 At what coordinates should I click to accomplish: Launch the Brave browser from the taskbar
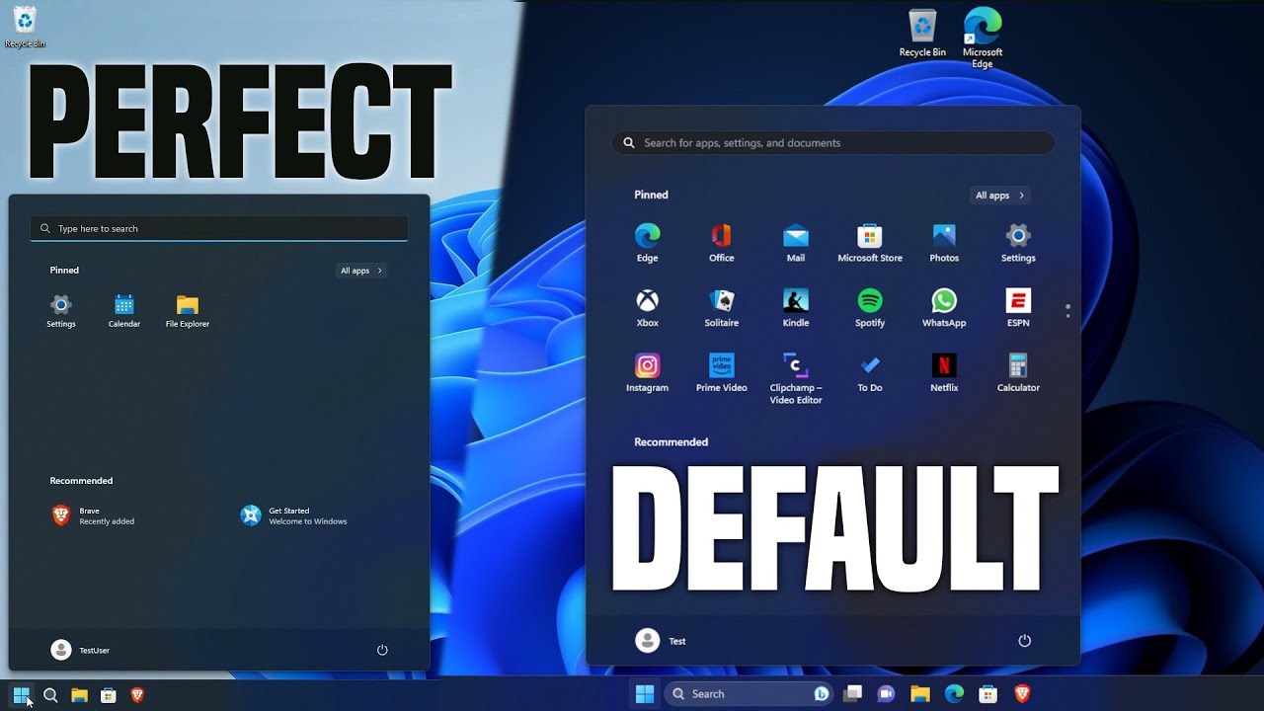pos(1023,693)
